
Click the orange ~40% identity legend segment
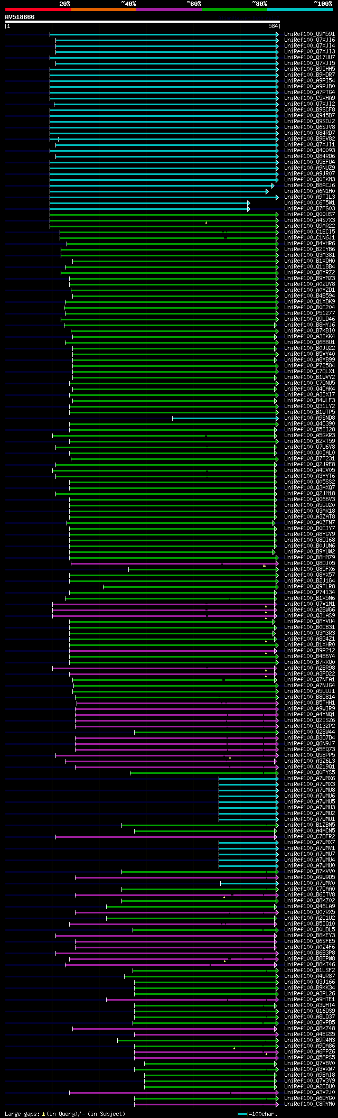pos(104,10)
